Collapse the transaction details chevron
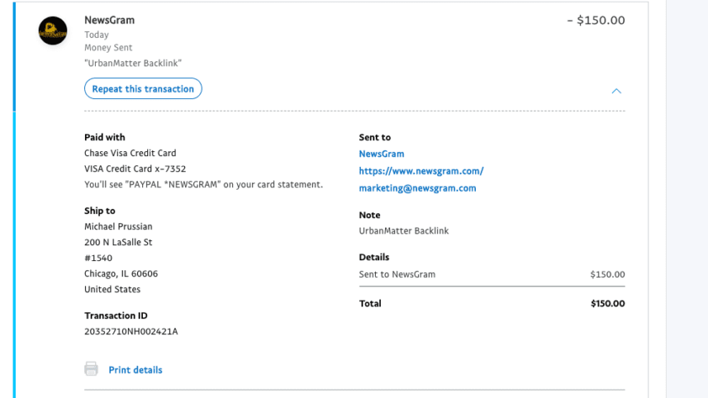Screen dimensions: 708x398 click(x=616, y=91)
